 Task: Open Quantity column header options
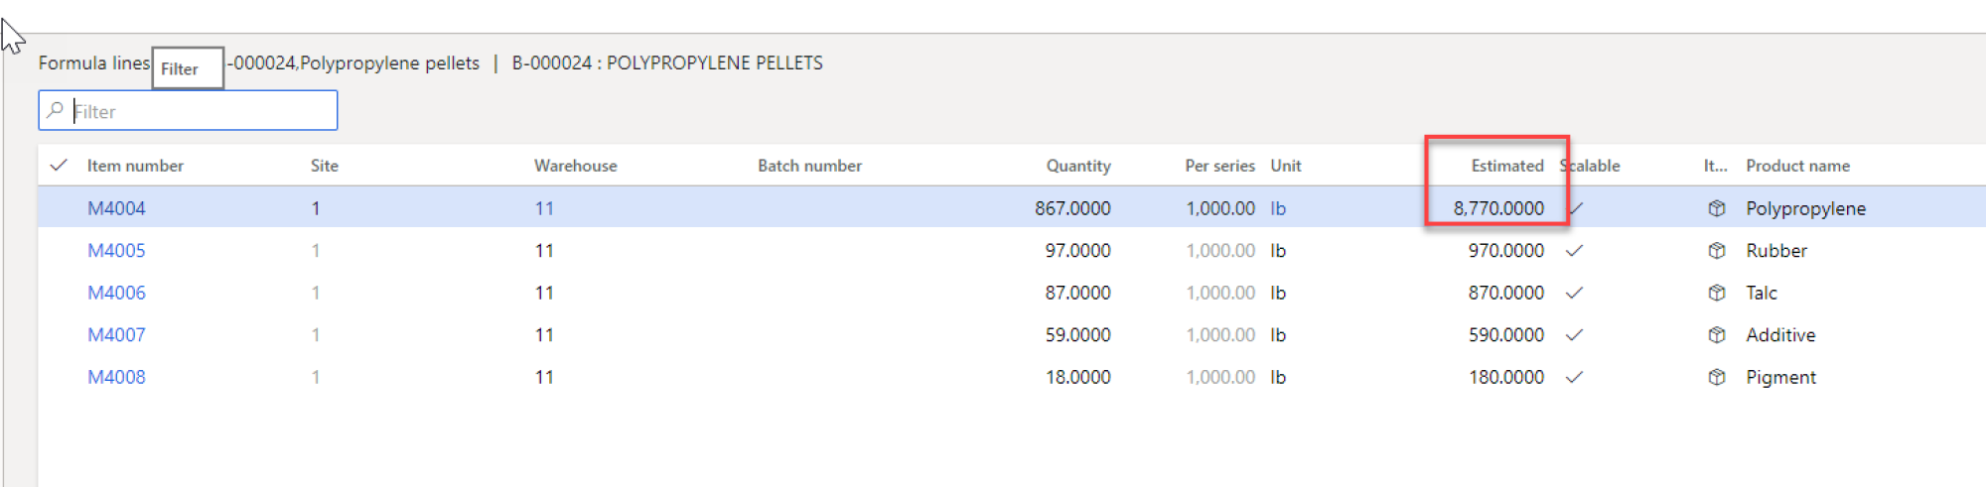[x=1078, y=166]
